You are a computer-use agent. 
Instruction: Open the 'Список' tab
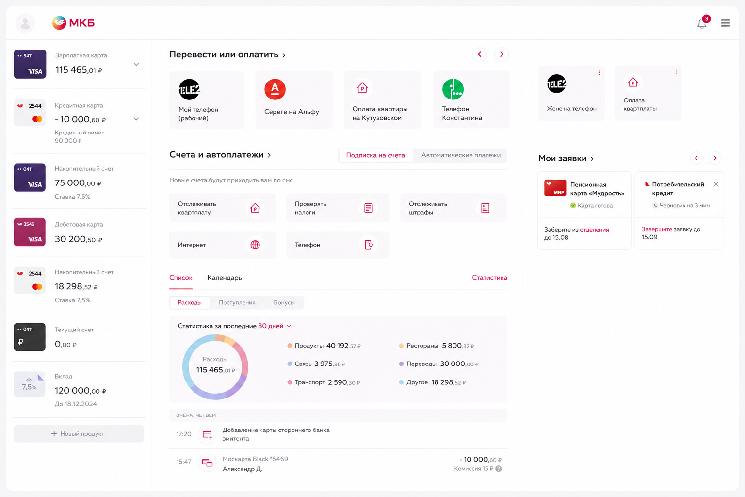(181, 278)
